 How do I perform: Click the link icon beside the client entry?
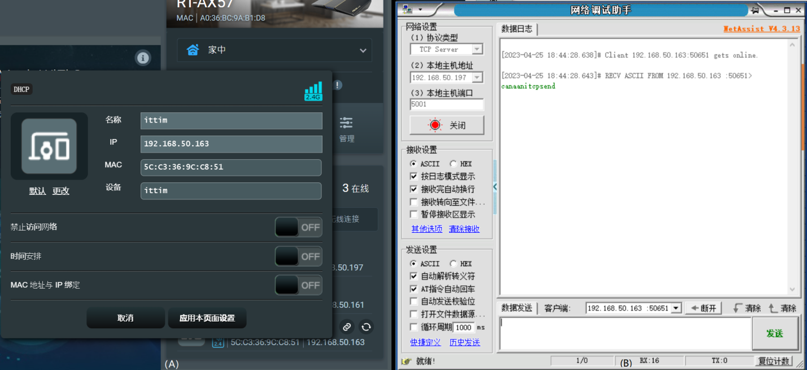[347, 327]
